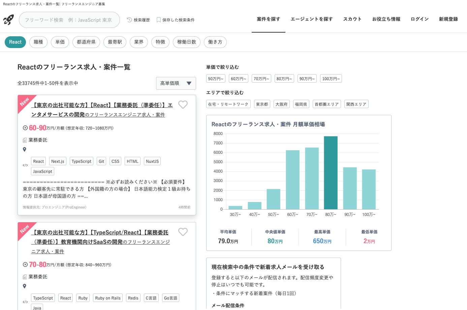
Task: Toggle the active React filter chip
Action: click(15, 42)
